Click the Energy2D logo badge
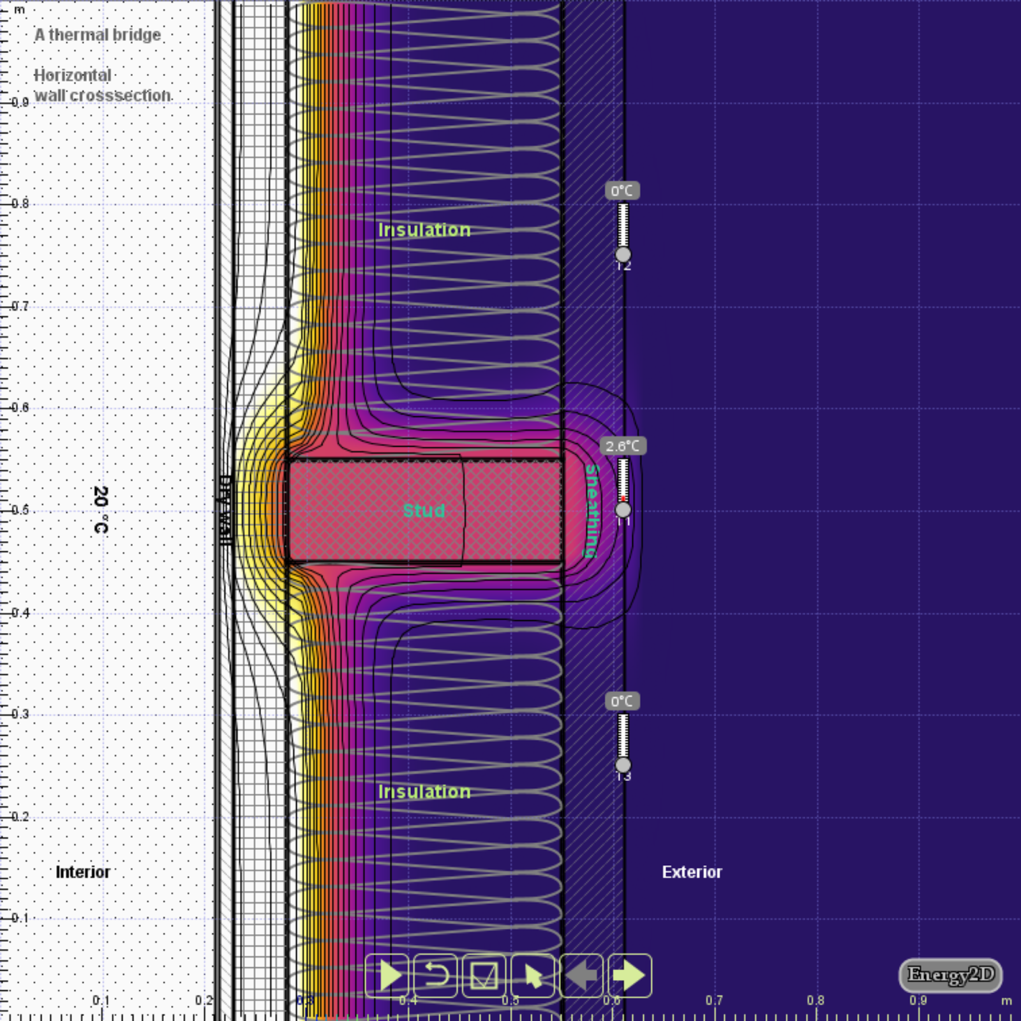The width and height of the screenshot is (1021, 1021). [x=951, y=974]
